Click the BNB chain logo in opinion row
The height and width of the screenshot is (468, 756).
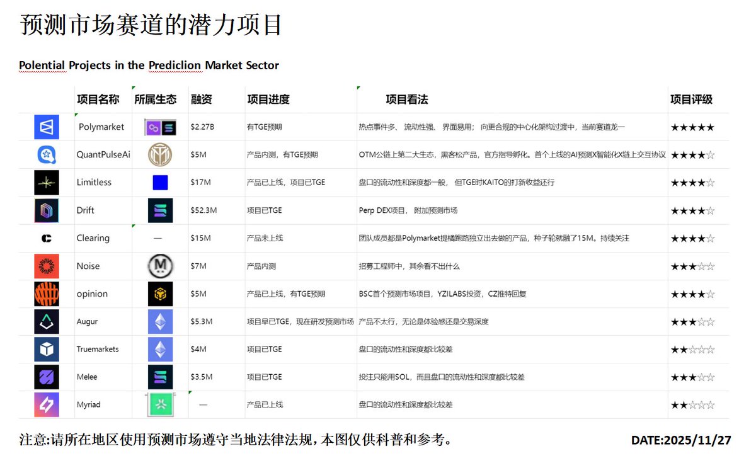click(160, 294)
